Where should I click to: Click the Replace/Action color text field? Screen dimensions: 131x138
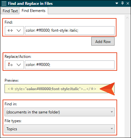70,65
